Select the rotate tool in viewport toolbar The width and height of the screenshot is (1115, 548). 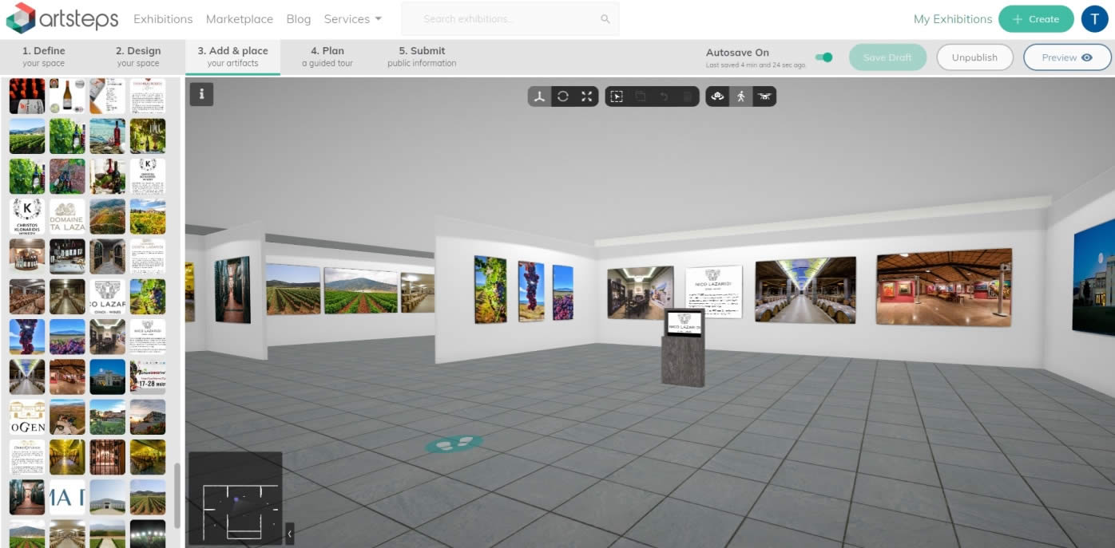pyautogui.click(x=563, y=97)
